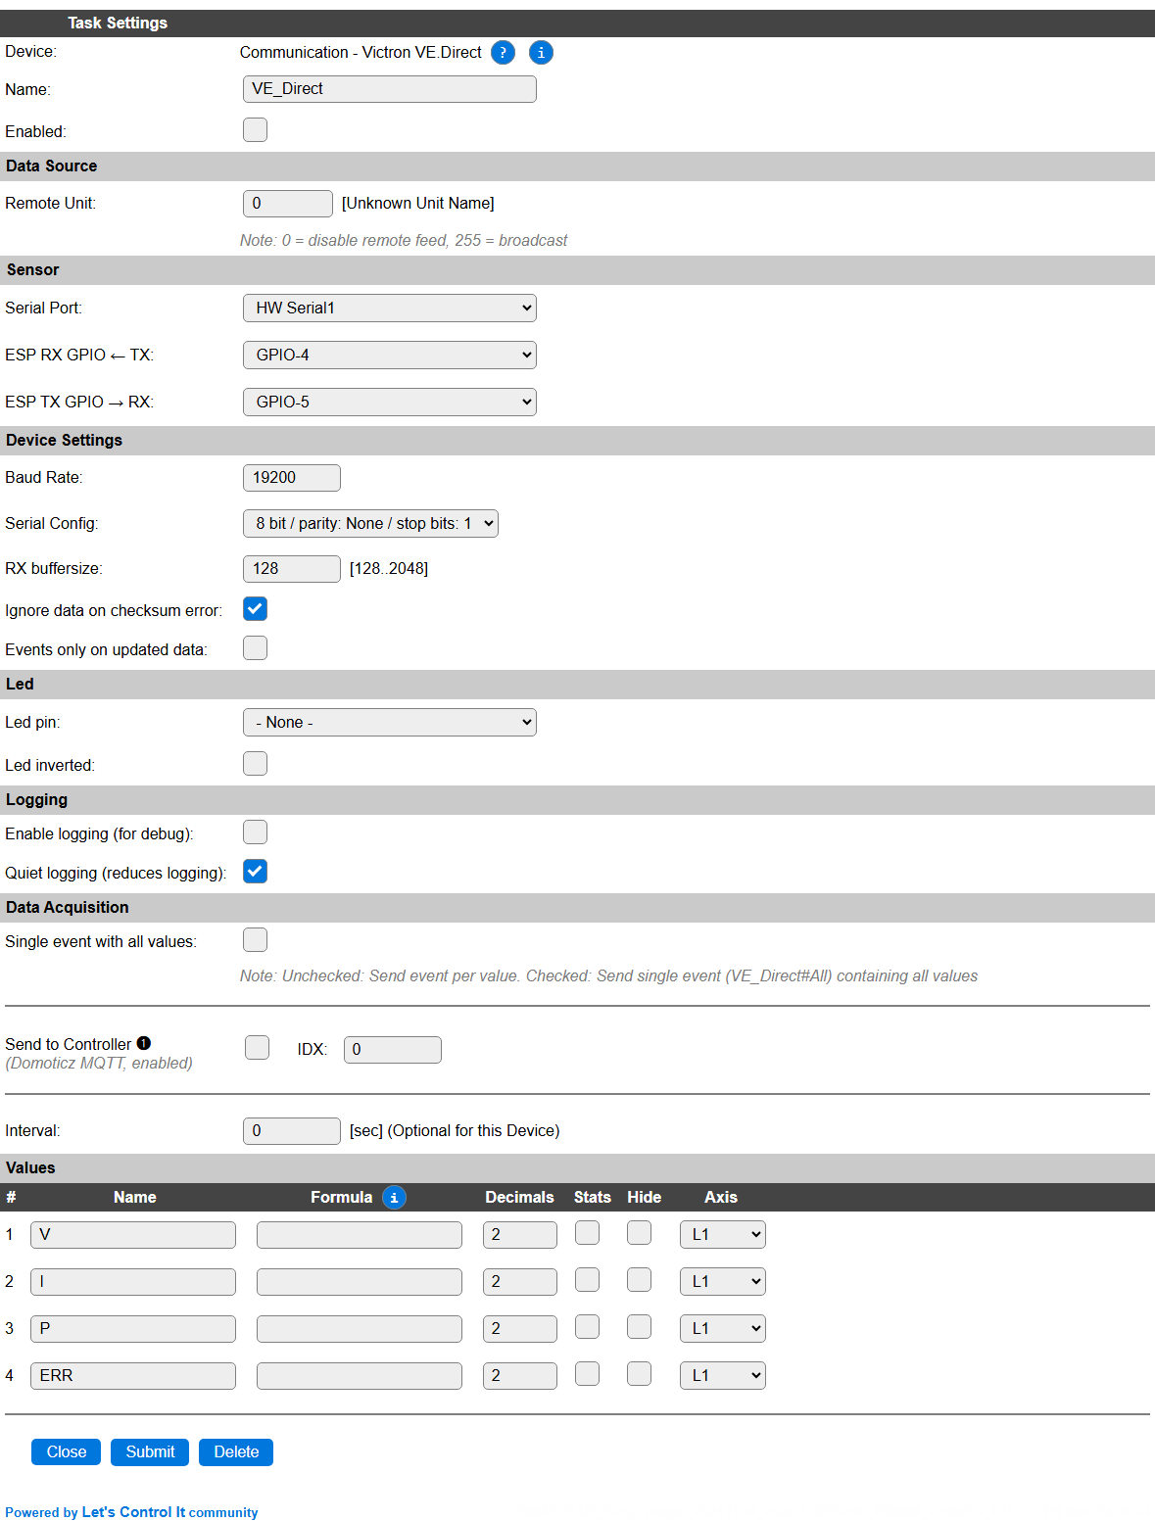
Task: Check Single event with all values
Action: (255, 940)
